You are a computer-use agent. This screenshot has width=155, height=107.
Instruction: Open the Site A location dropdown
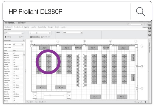click(14, 33)
